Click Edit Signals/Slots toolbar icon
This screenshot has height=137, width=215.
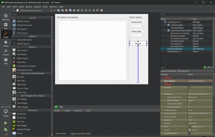62,10
